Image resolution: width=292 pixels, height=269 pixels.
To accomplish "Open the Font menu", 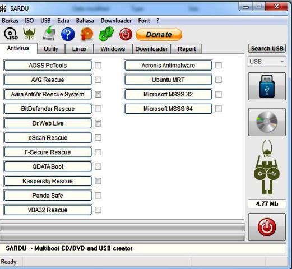I will (x=144, y=21).
